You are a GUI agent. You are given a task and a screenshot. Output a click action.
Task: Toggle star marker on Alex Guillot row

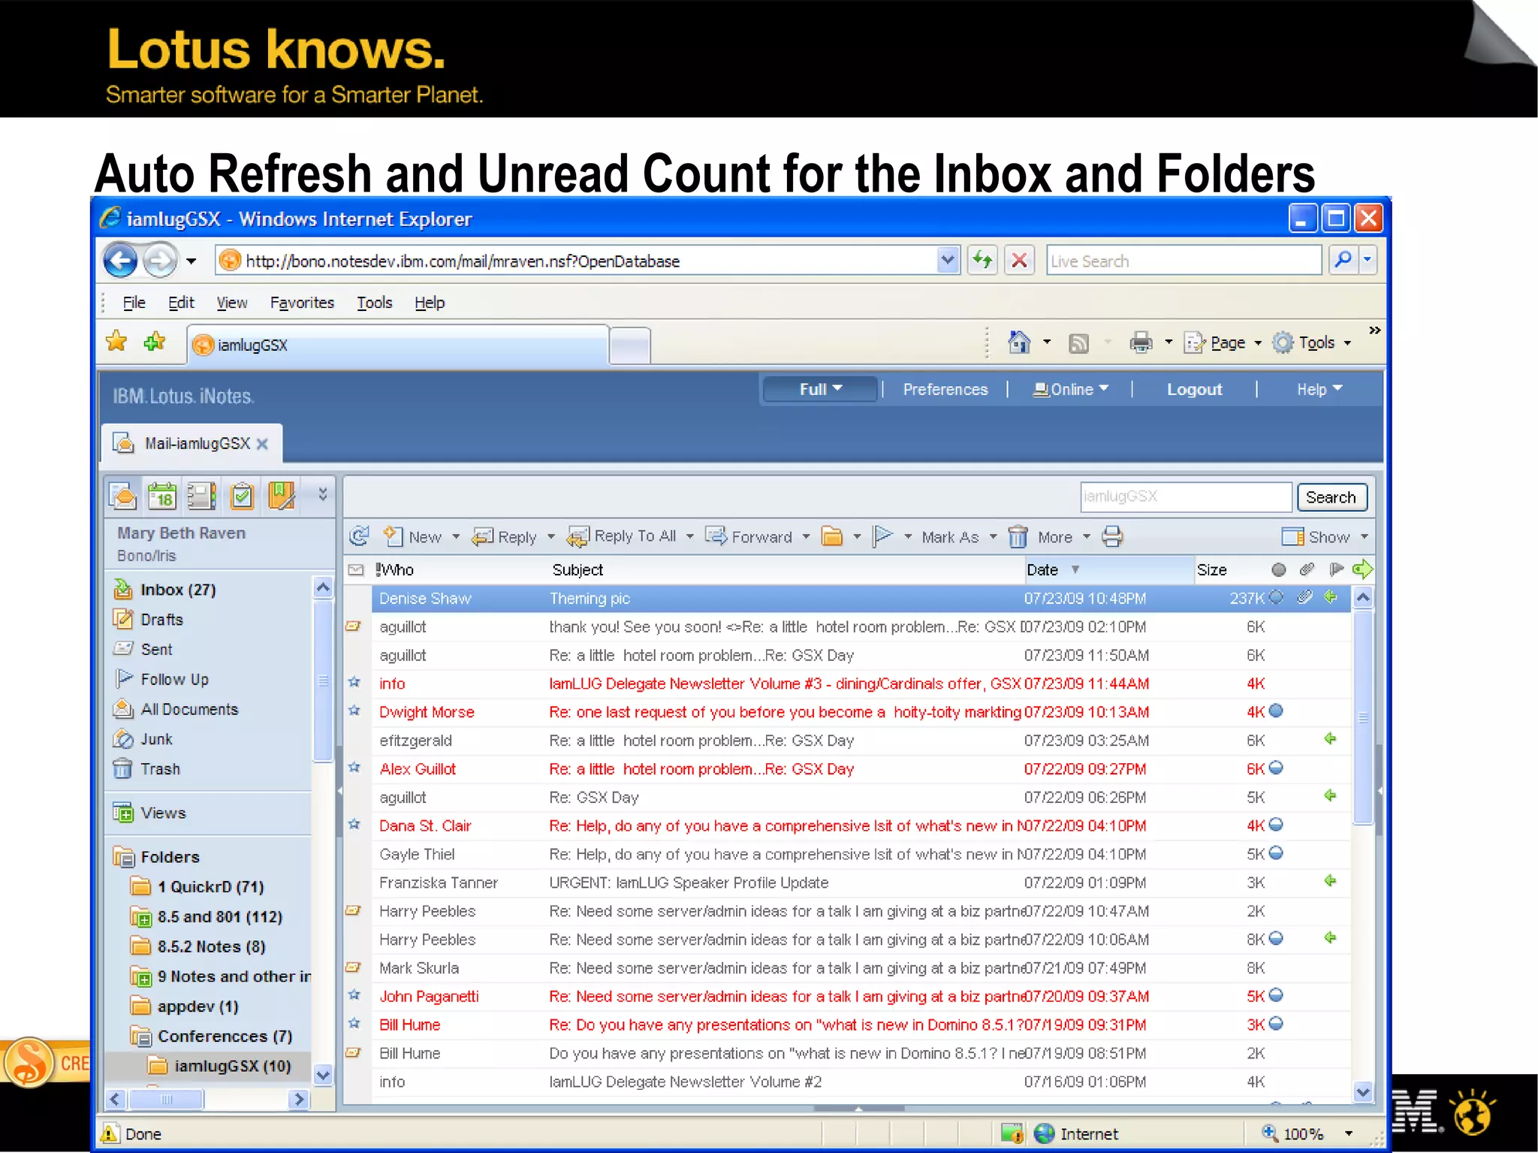[x=354, y=768]
